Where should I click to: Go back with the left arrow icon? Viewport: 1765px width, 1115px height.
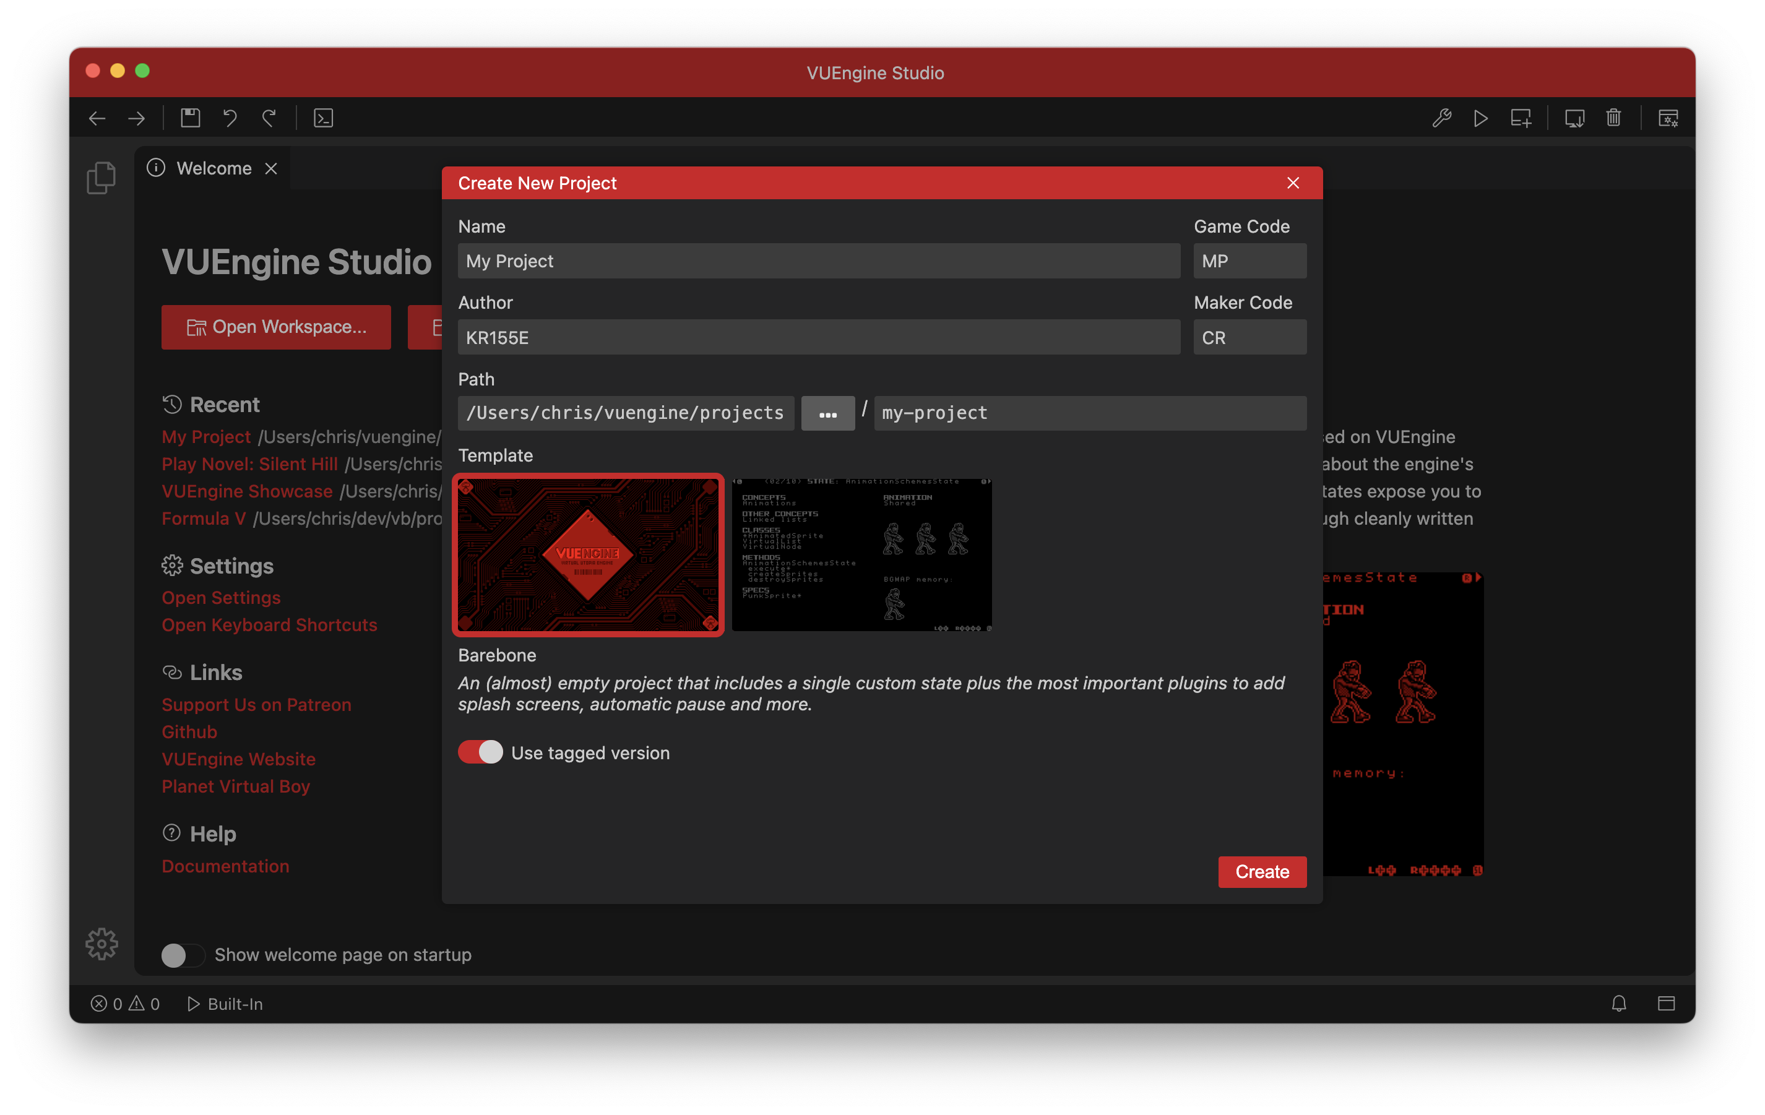[x=97, y=118]
